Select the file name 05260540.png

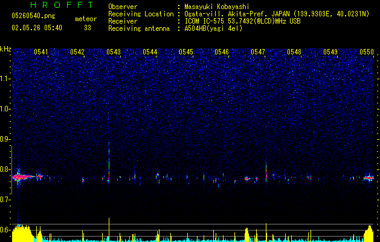33,16
